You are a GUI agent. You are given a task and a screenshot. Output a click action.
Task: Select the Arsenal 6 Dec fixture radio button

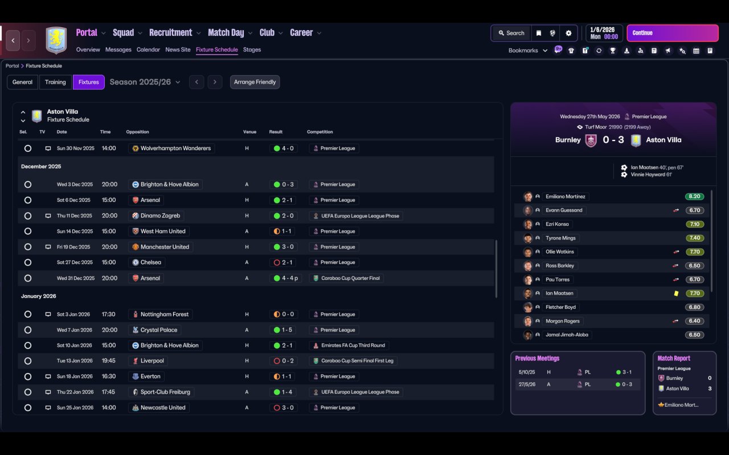(x=28, y=200)
